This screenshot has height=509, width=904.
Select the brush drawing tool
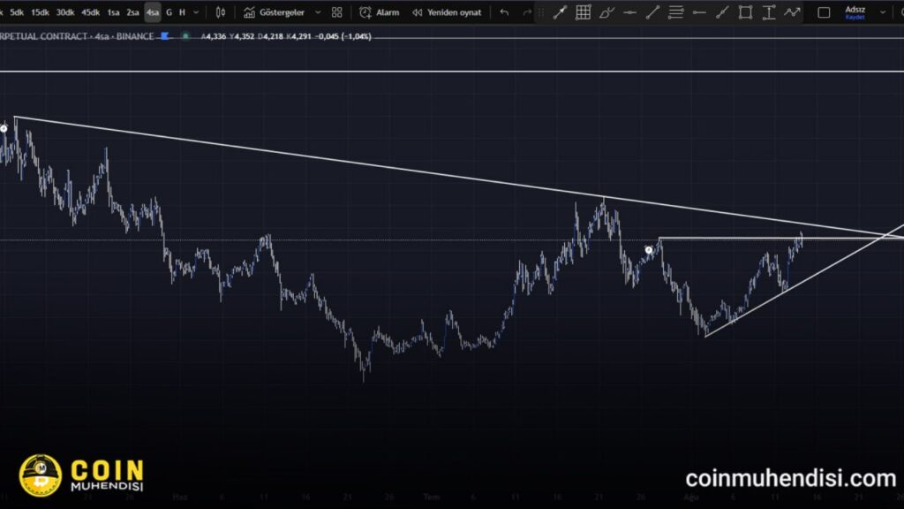pos(606,12)
